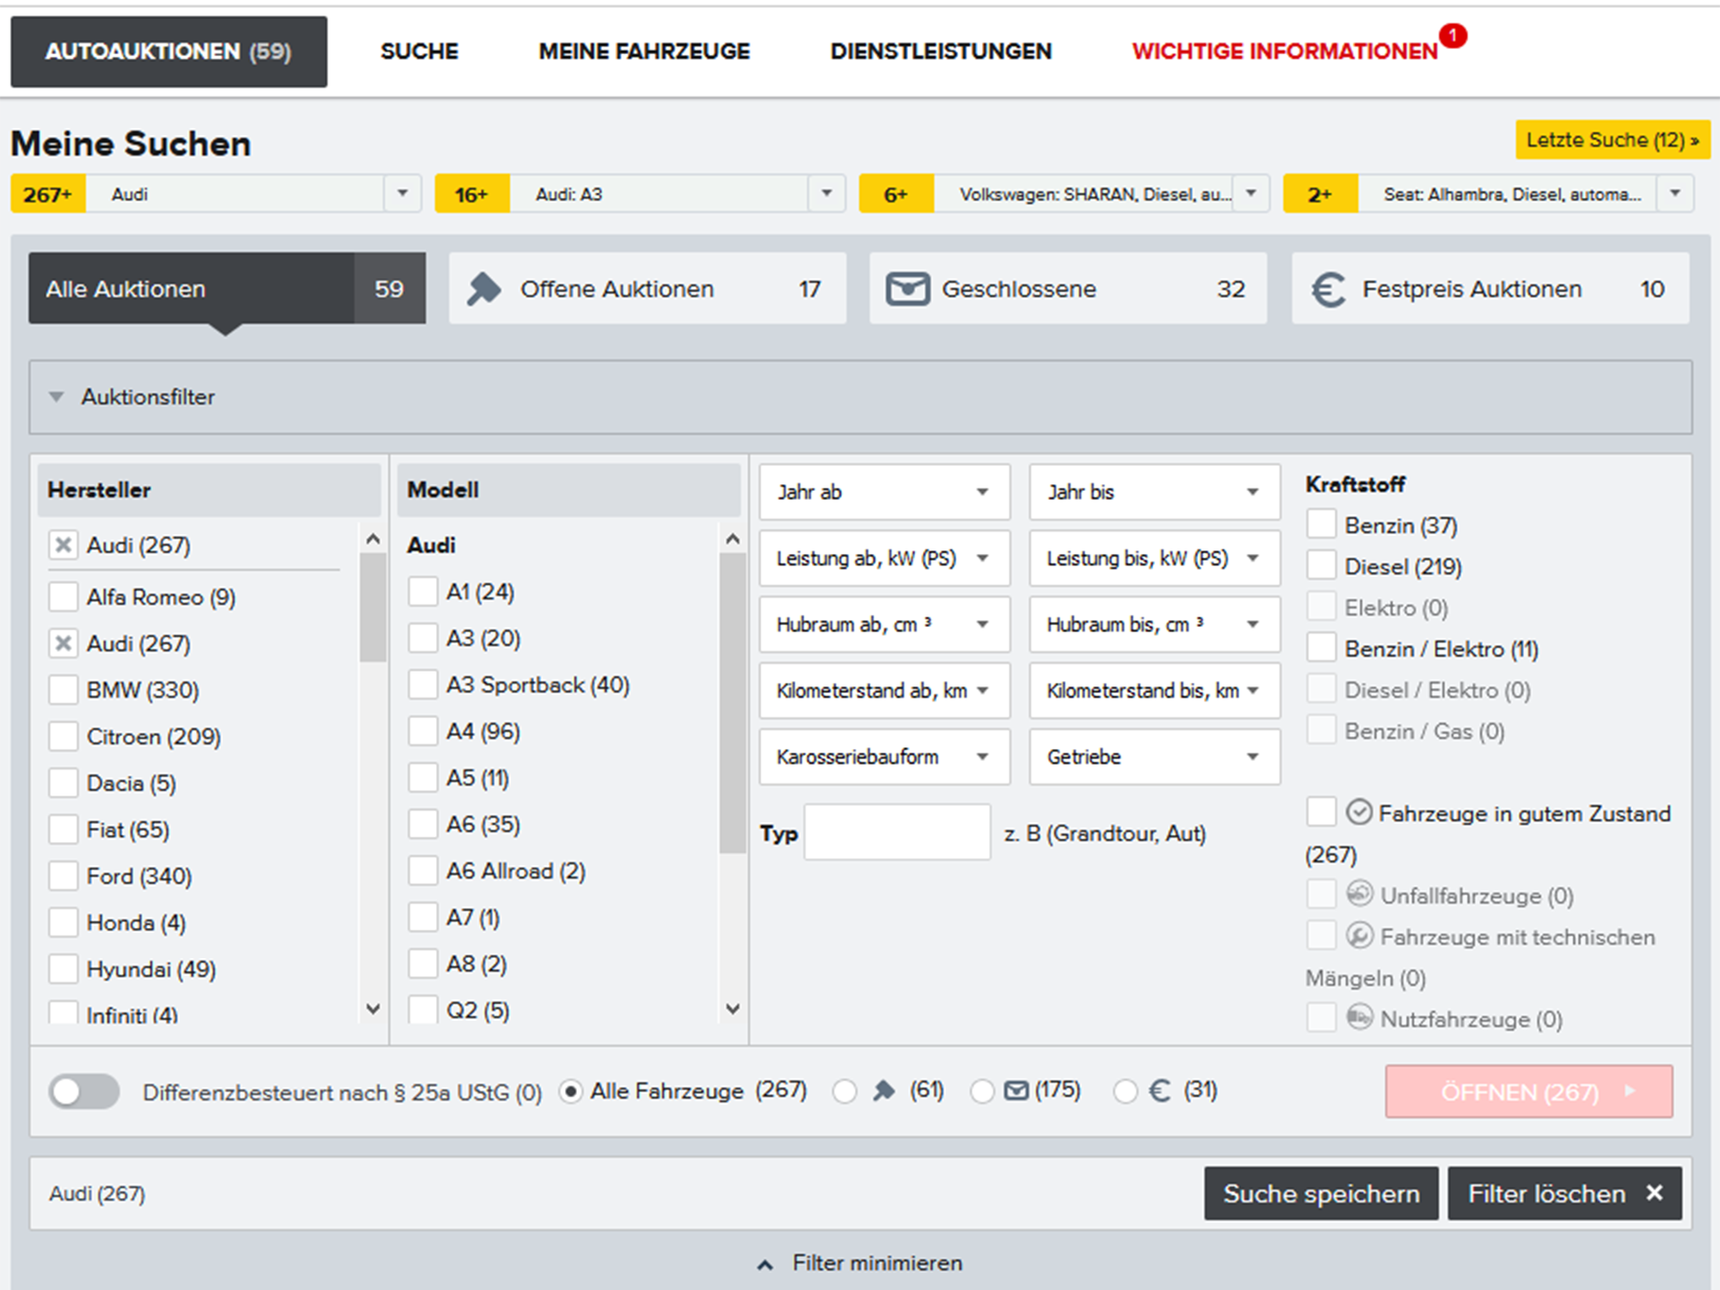Click wrench icon for technische Mängeln

[x=1359, y=936]
